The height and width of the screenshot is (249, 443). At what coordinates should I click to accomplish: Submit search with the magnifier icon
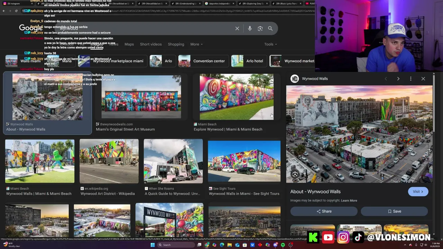pyautogui.click(x=270, y=28)
